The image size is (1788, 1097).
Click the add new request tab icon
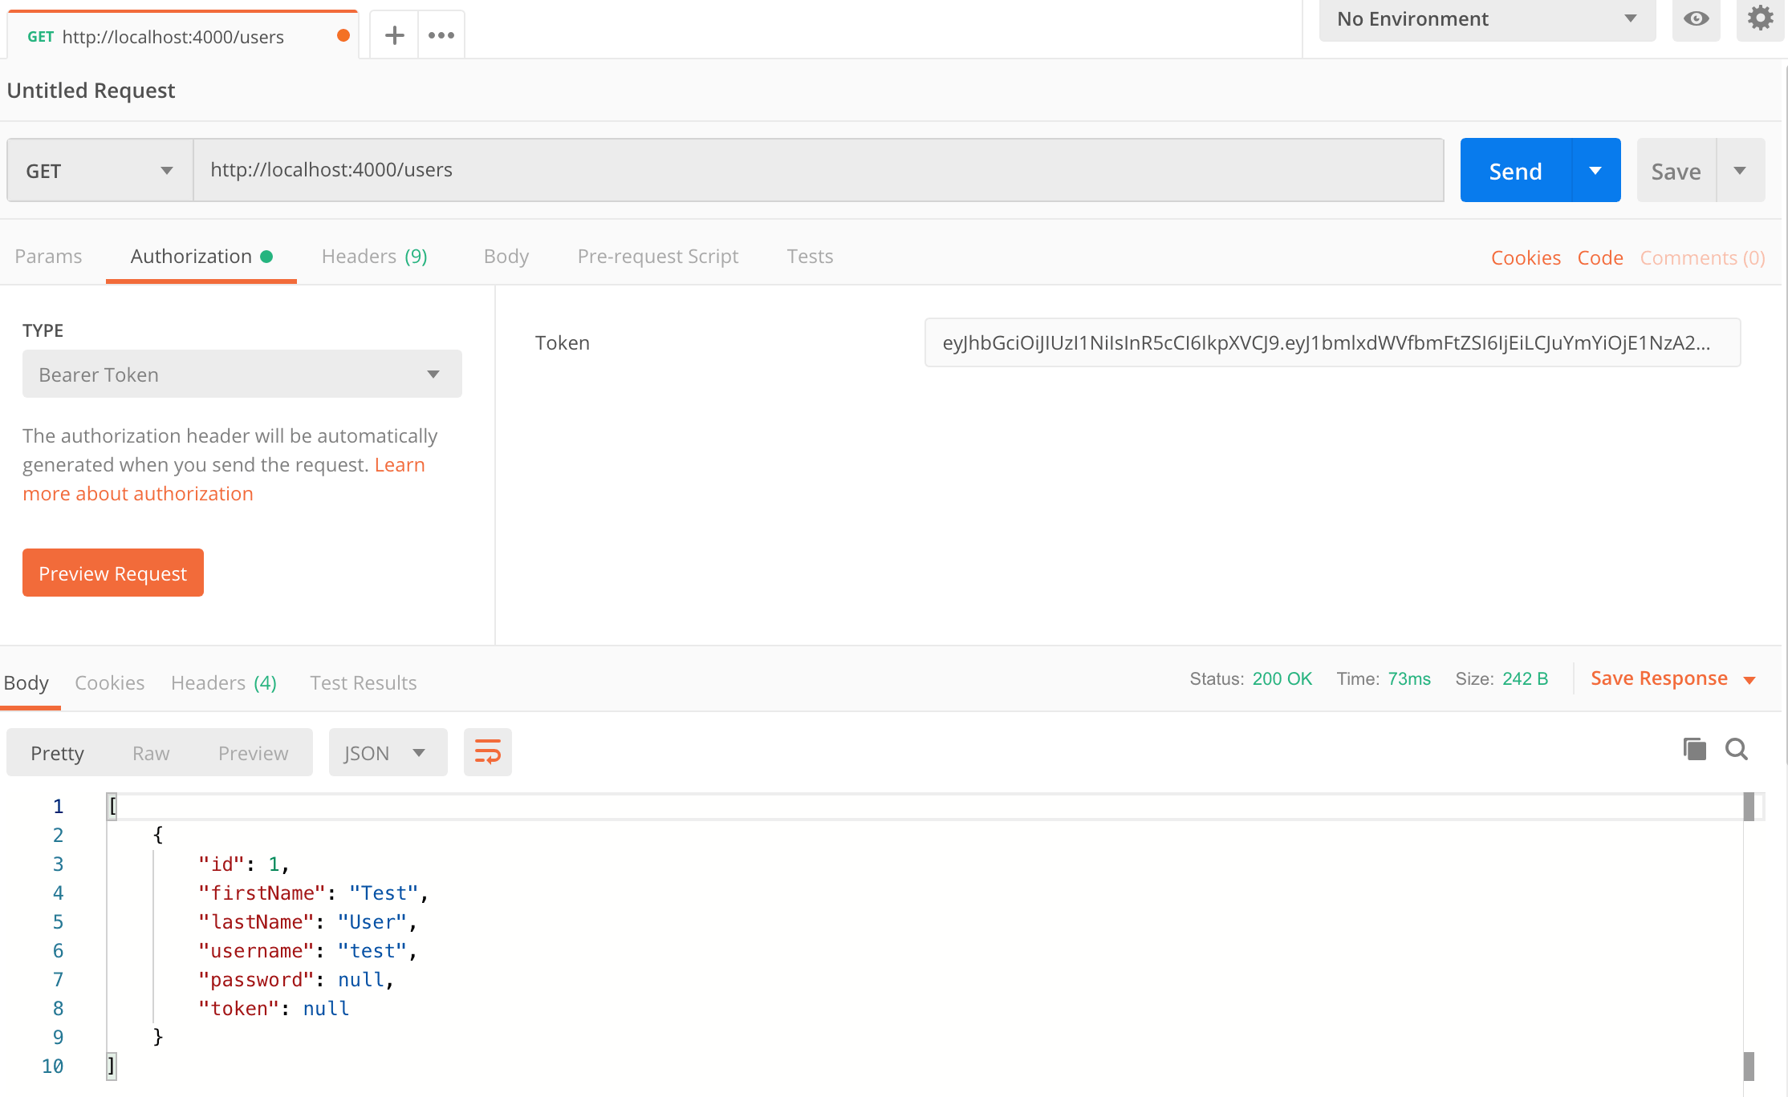(x=395, y=34)
